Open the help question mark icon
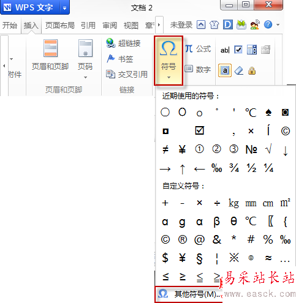The width and height of the screenshot is (296, 303). (x=268, y=24)
